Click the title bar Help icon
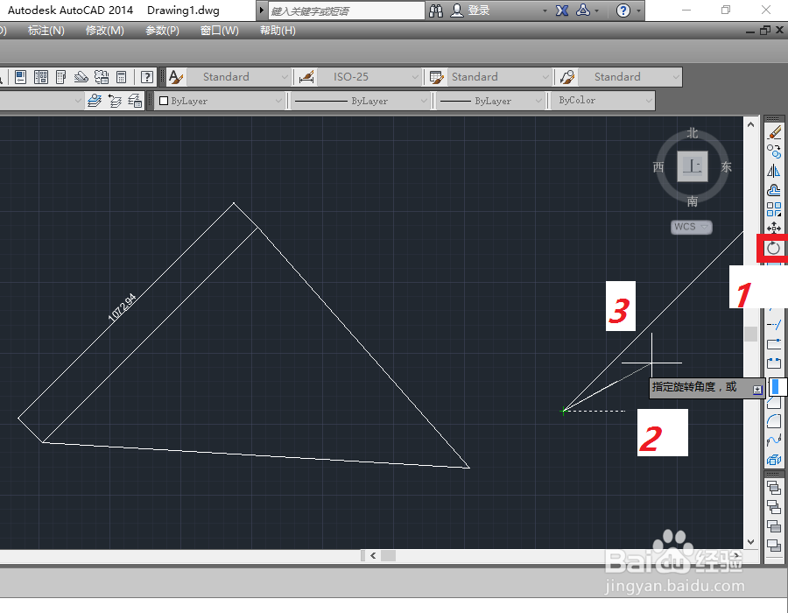The height and width of the screenshot is (613, 788). point(623,11)
